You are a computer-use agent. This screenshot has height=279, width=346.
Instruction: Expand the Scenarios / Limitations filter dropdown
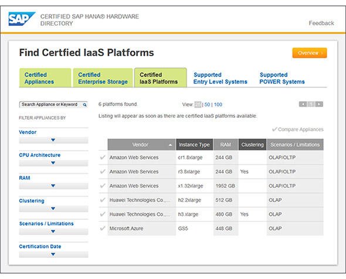[x=53, y=232]
